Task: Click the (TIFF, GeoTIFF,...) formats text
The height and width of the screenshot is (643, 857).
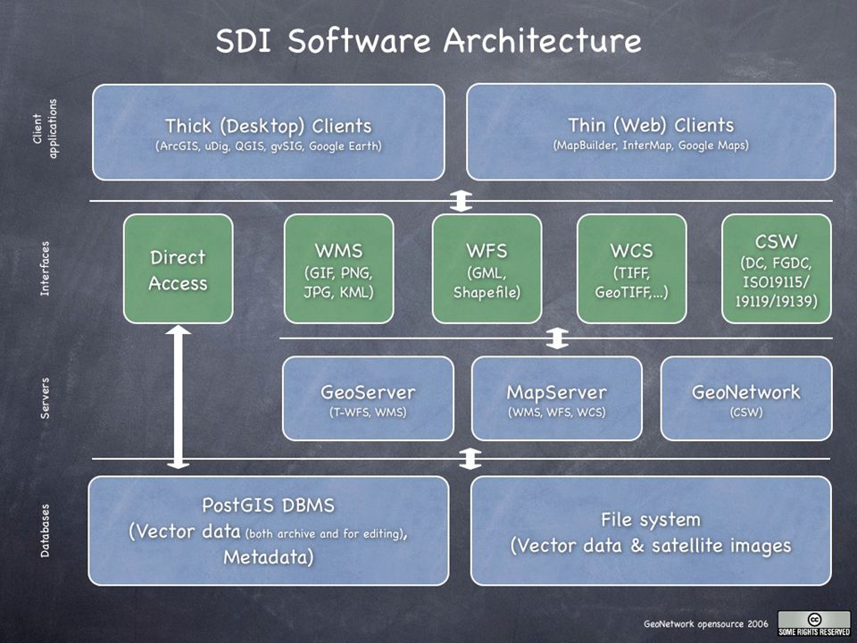Action: [632, 283]
